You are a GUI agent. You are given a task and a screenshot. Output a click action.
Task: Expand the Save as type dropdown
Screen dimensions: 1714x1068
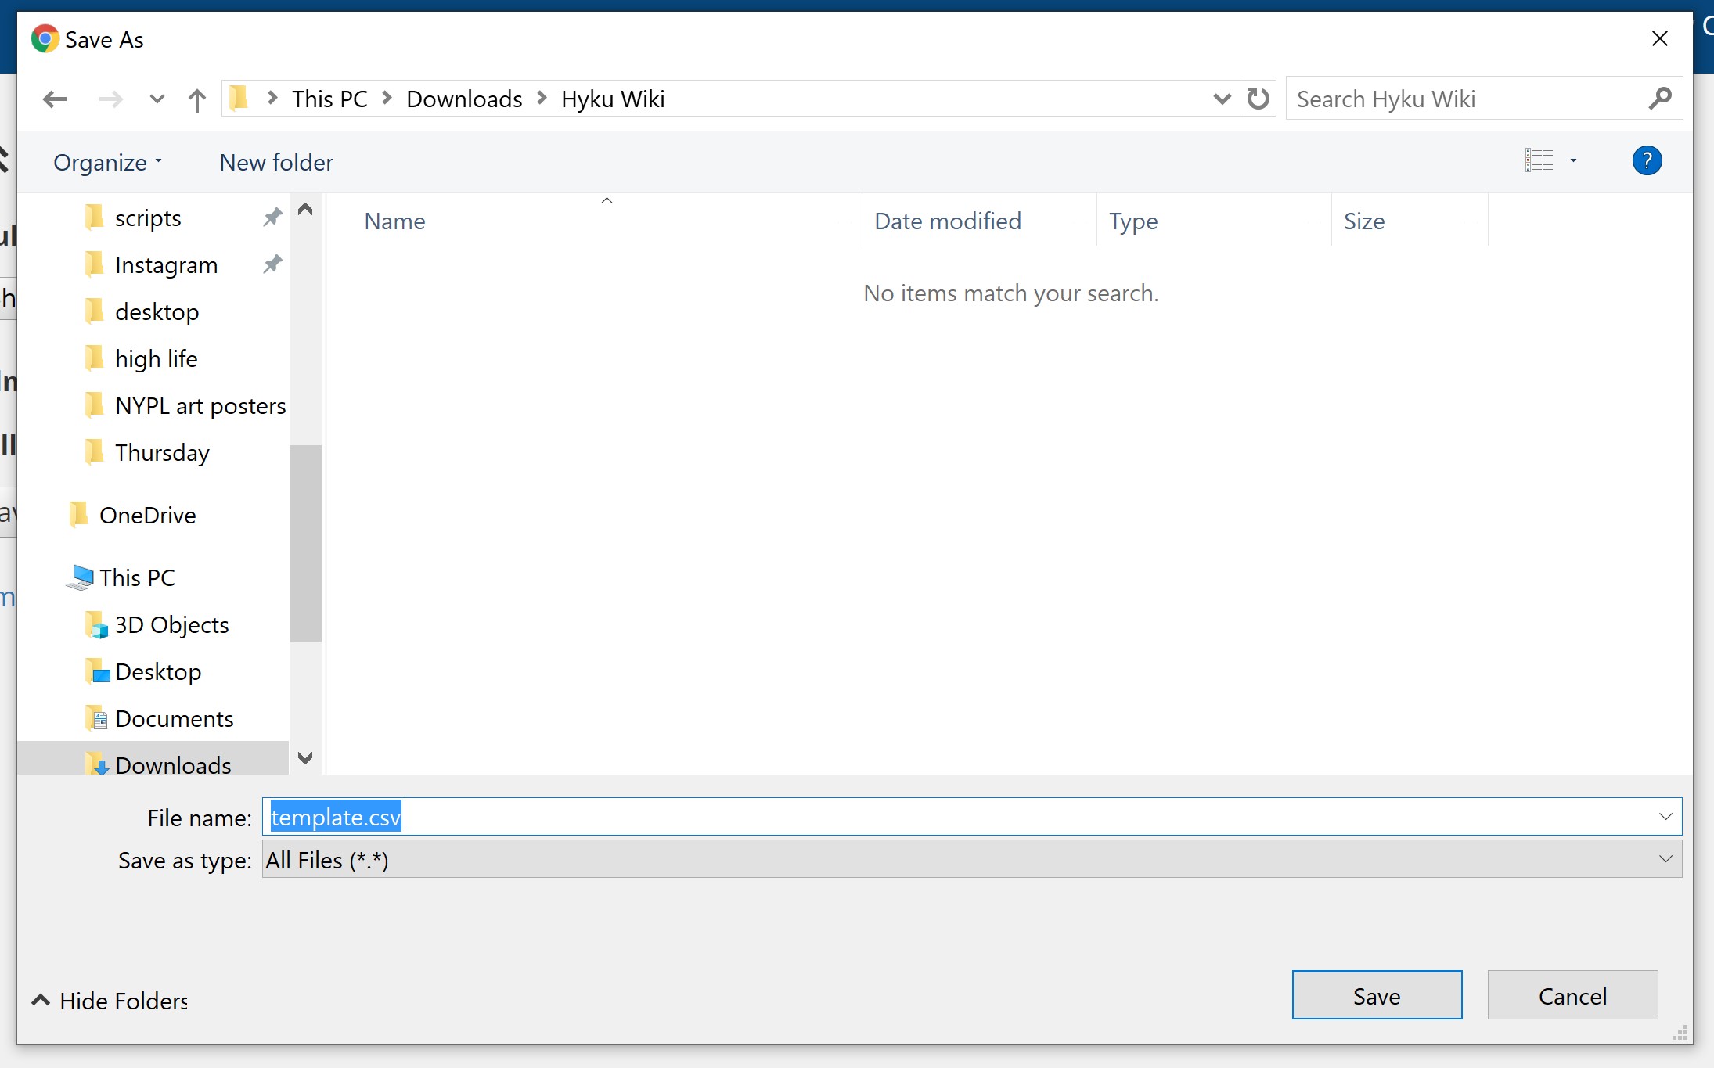click(1665, 859)
